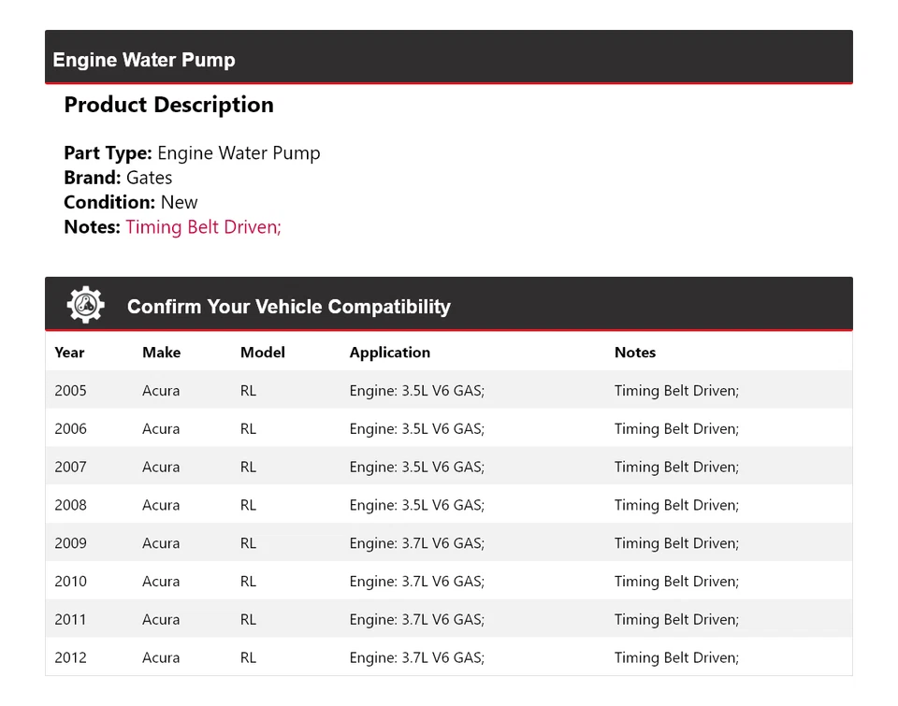Select the 2005 year row
This screenshot has height=706, width=898.
coord(70,391)
